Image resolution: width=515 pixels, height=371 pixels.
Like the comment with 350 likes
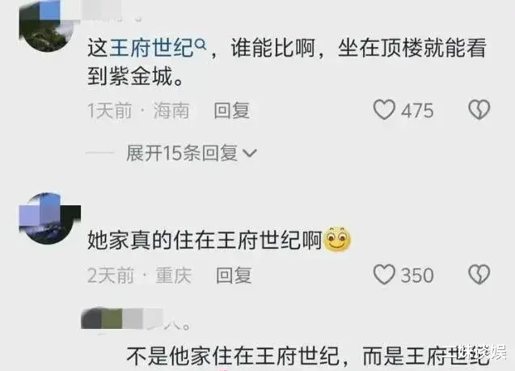[x=384, y=275]
